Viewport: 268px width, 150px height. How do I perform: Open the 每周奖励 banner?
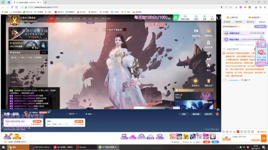point(28,45)
